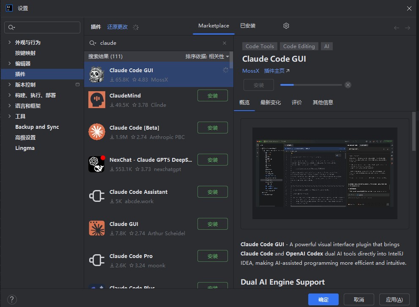Click the Code Tools tag
Screen dimensions: 419x307
[260, 46]
